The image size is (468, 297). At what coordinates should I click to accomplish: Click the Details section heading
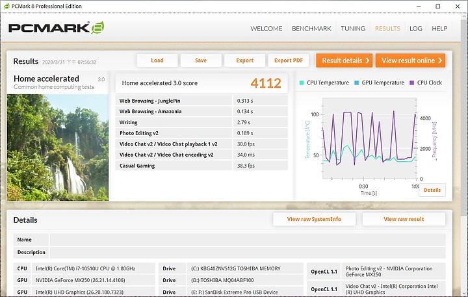25,220
